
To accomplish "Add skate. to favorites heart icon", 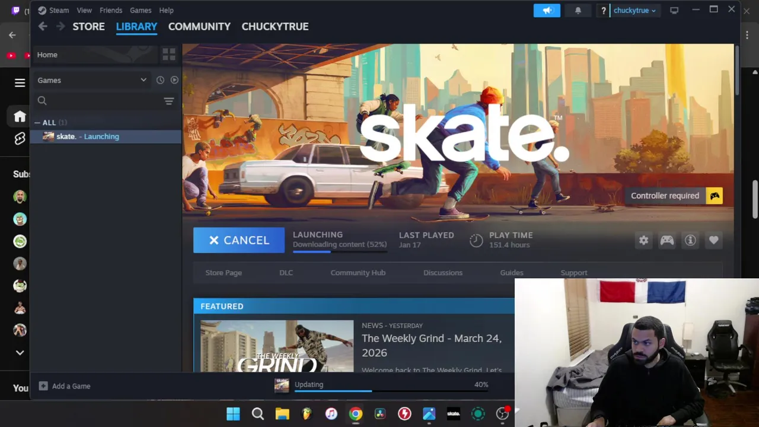I will pos(713,240).
